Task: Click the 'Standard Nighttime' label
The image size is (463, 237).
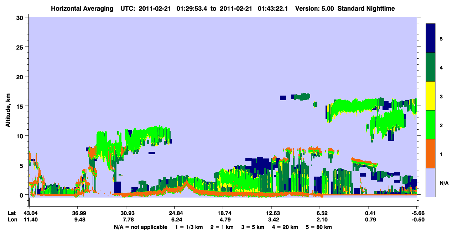Action: coord(366,8)
